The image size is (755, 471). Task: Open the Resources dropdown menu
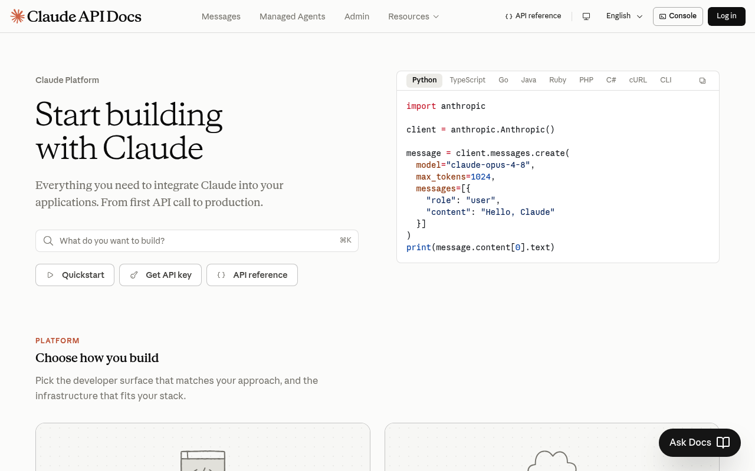pyautogui.click(x=413, y=16)
